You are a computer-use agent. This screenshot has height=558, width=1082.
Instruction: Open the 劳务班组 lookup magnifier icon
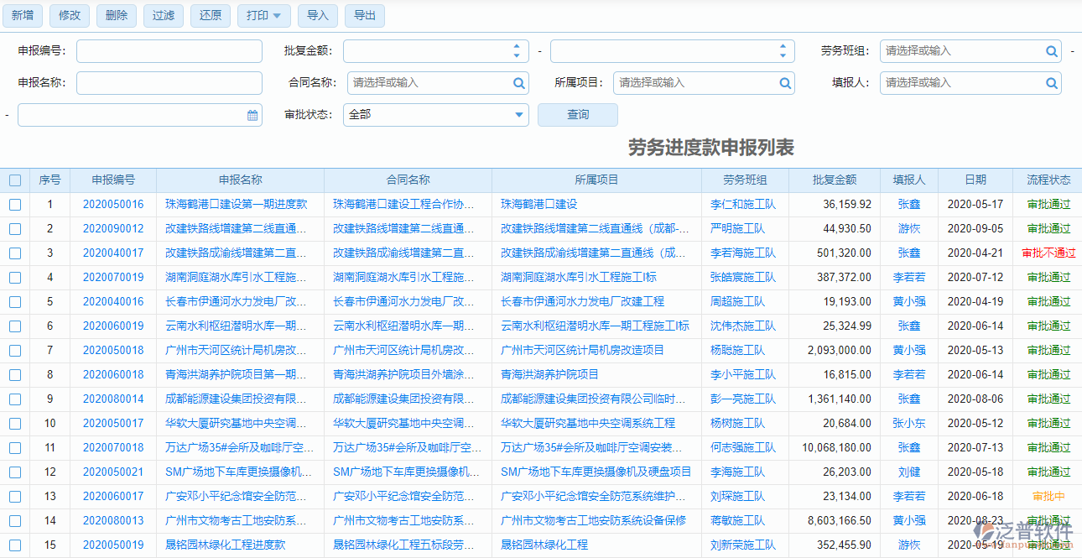[x=1051, y=50]
